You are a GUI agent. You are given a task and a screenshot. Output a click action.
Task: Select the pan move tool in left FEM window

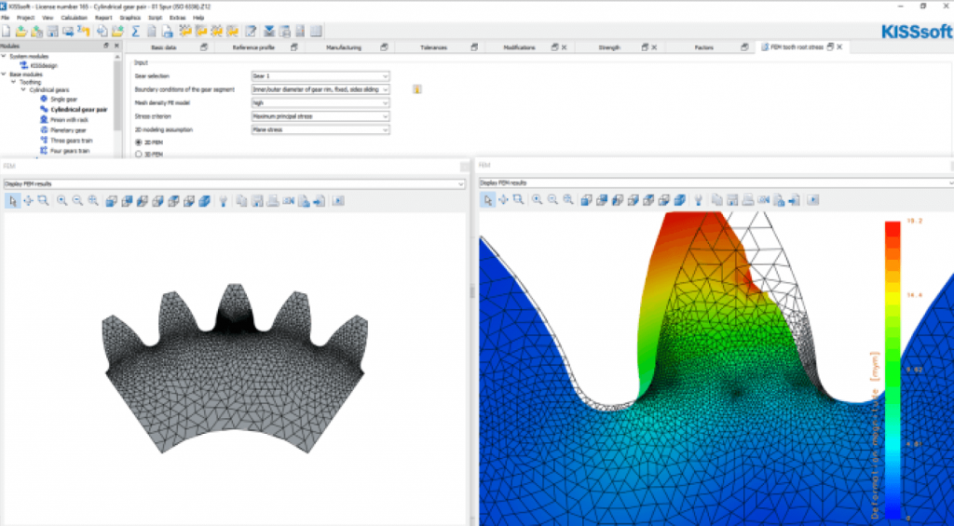click(28, 201)
